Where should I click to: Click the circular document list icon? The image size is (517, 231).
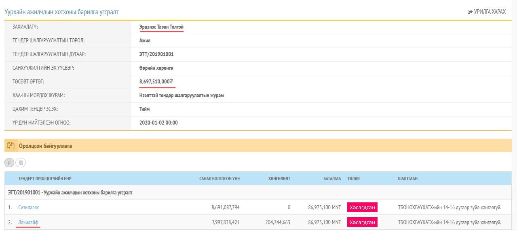coord(21,163)
